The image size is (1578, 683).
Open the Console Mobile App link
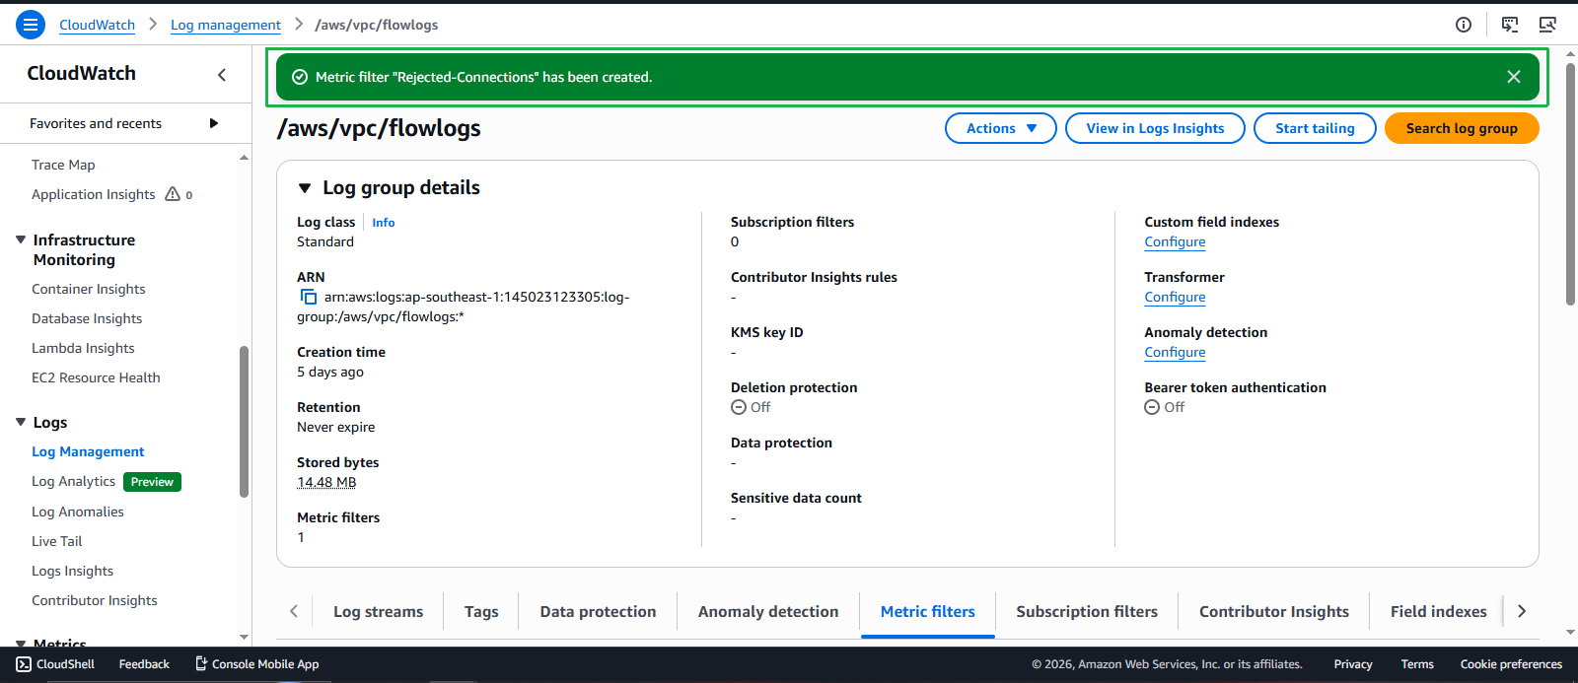(x=256, y=664)
